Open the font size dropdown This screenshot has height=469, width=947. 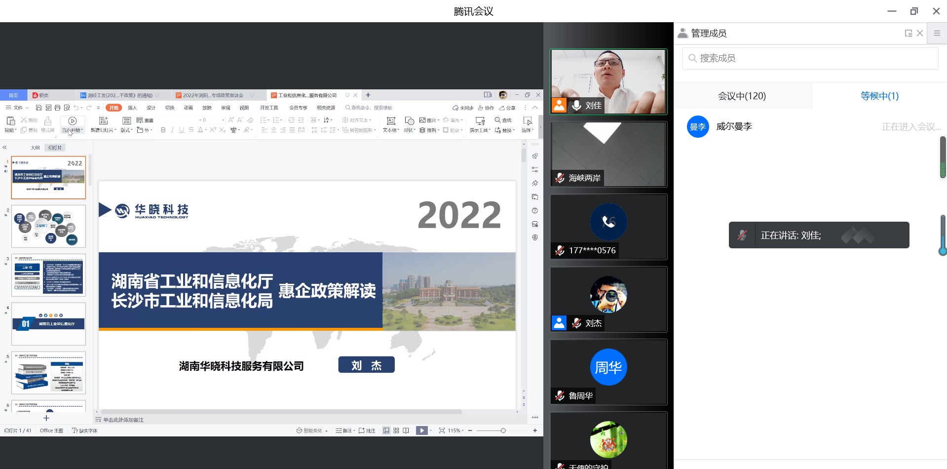(x=223, y=120)
